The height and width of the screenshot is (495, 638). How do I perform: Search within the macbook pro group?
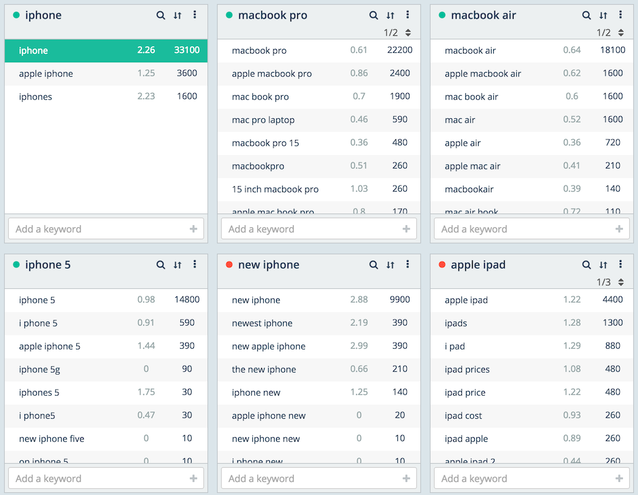tap(373, 16)
